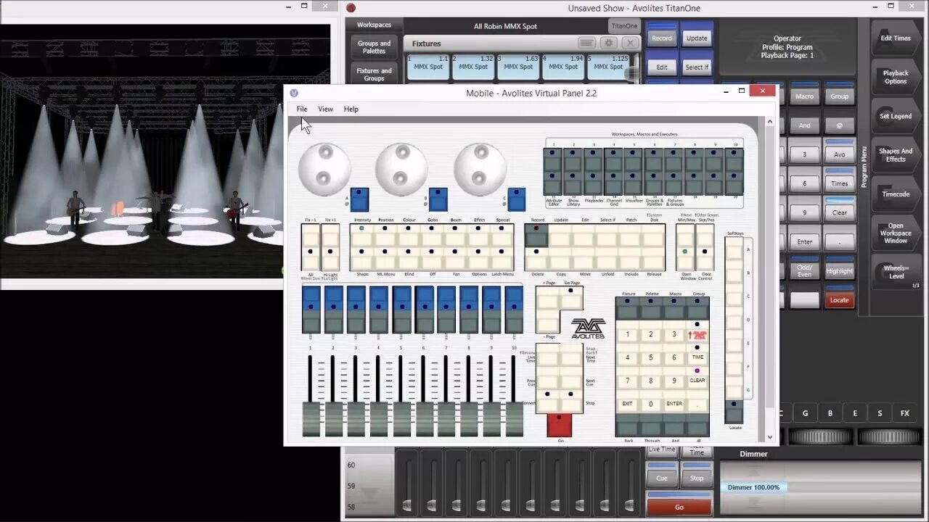The image size is (929, 522).
Task: Click the panel Copy key
Action: (560, 259)
